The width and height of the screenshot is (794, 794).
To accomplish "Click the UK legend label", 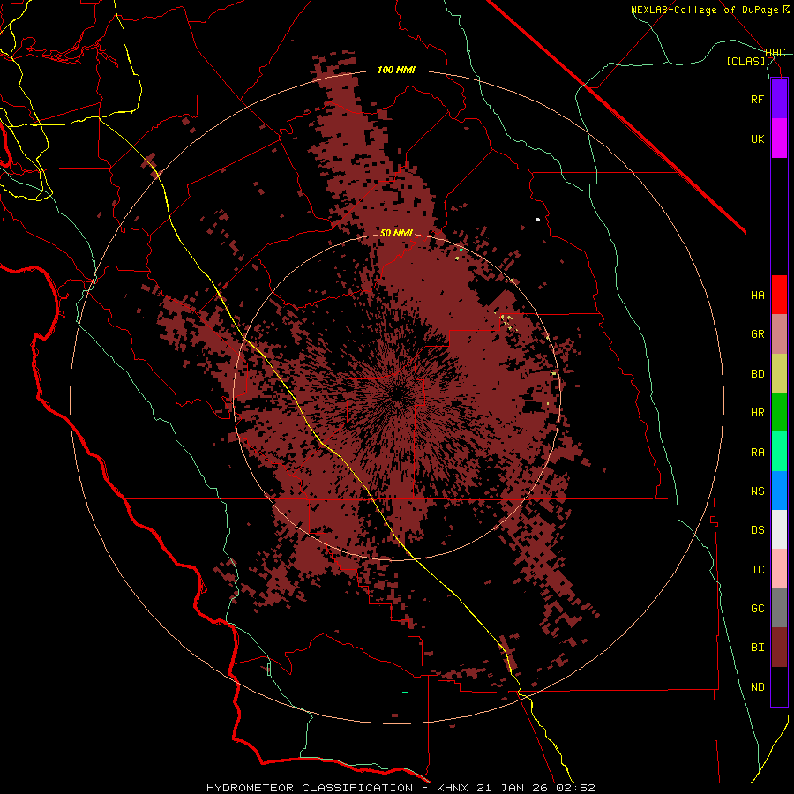I will tap(757, 139).
